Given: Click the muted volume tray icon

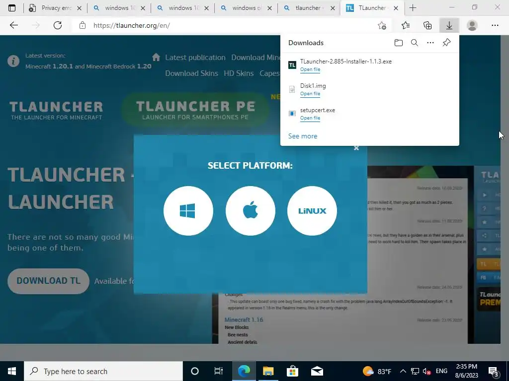Looking at the screenshot, I should coord(427,371).
